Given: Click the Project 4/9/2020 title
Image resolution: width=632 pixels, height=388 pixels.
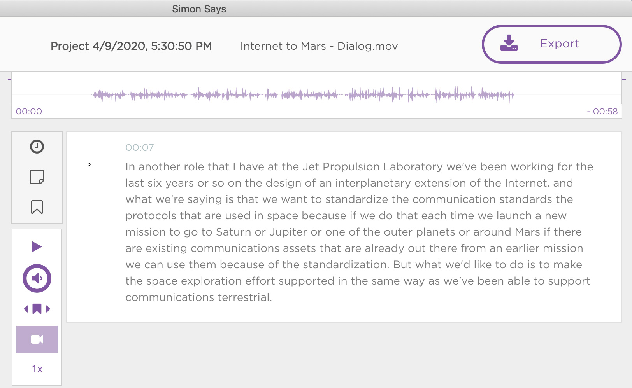Looking at the screenshot, I should [x=131, y=46].
